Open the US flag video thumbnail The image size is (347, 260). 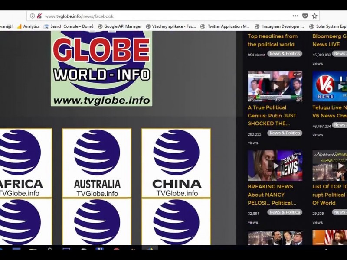(330, 237)
